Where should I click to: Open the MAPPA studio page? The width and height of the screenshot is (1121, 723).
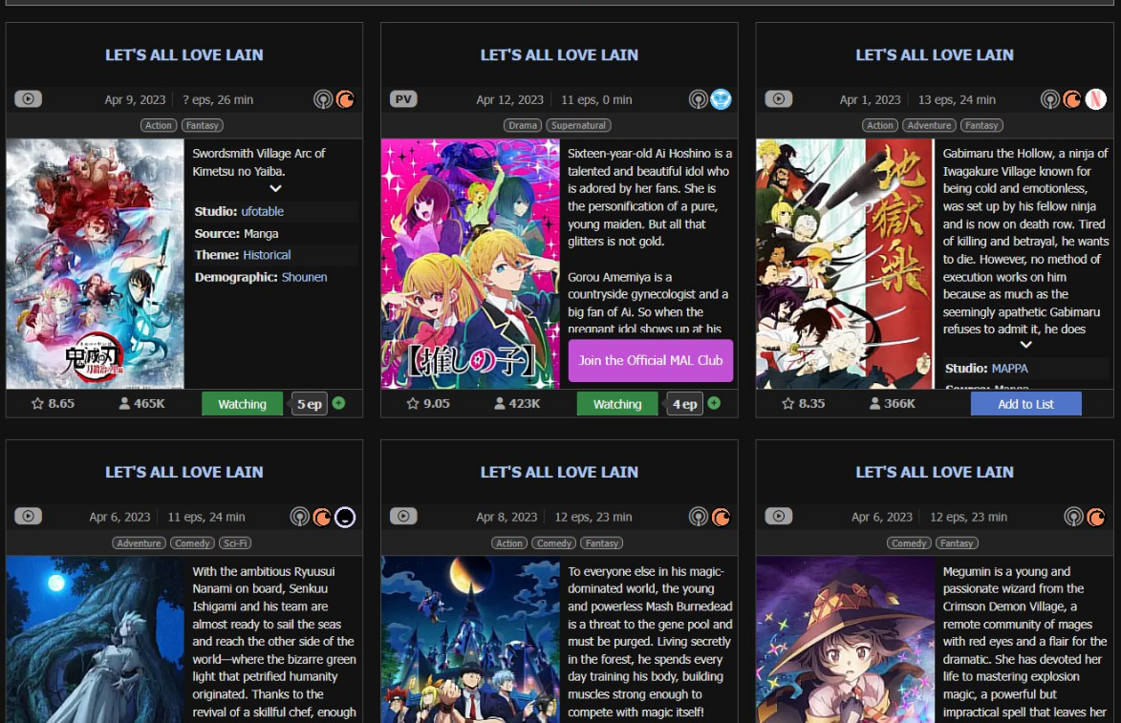[x=1011, y=368]
